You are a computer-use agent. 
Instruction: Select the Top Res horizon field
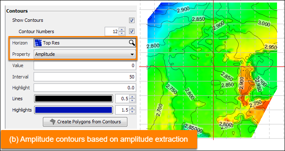(84, 43)
